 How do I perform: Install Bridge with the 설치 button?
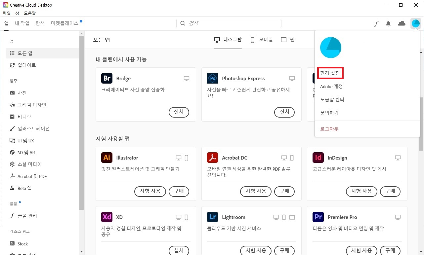click(179, 112)
